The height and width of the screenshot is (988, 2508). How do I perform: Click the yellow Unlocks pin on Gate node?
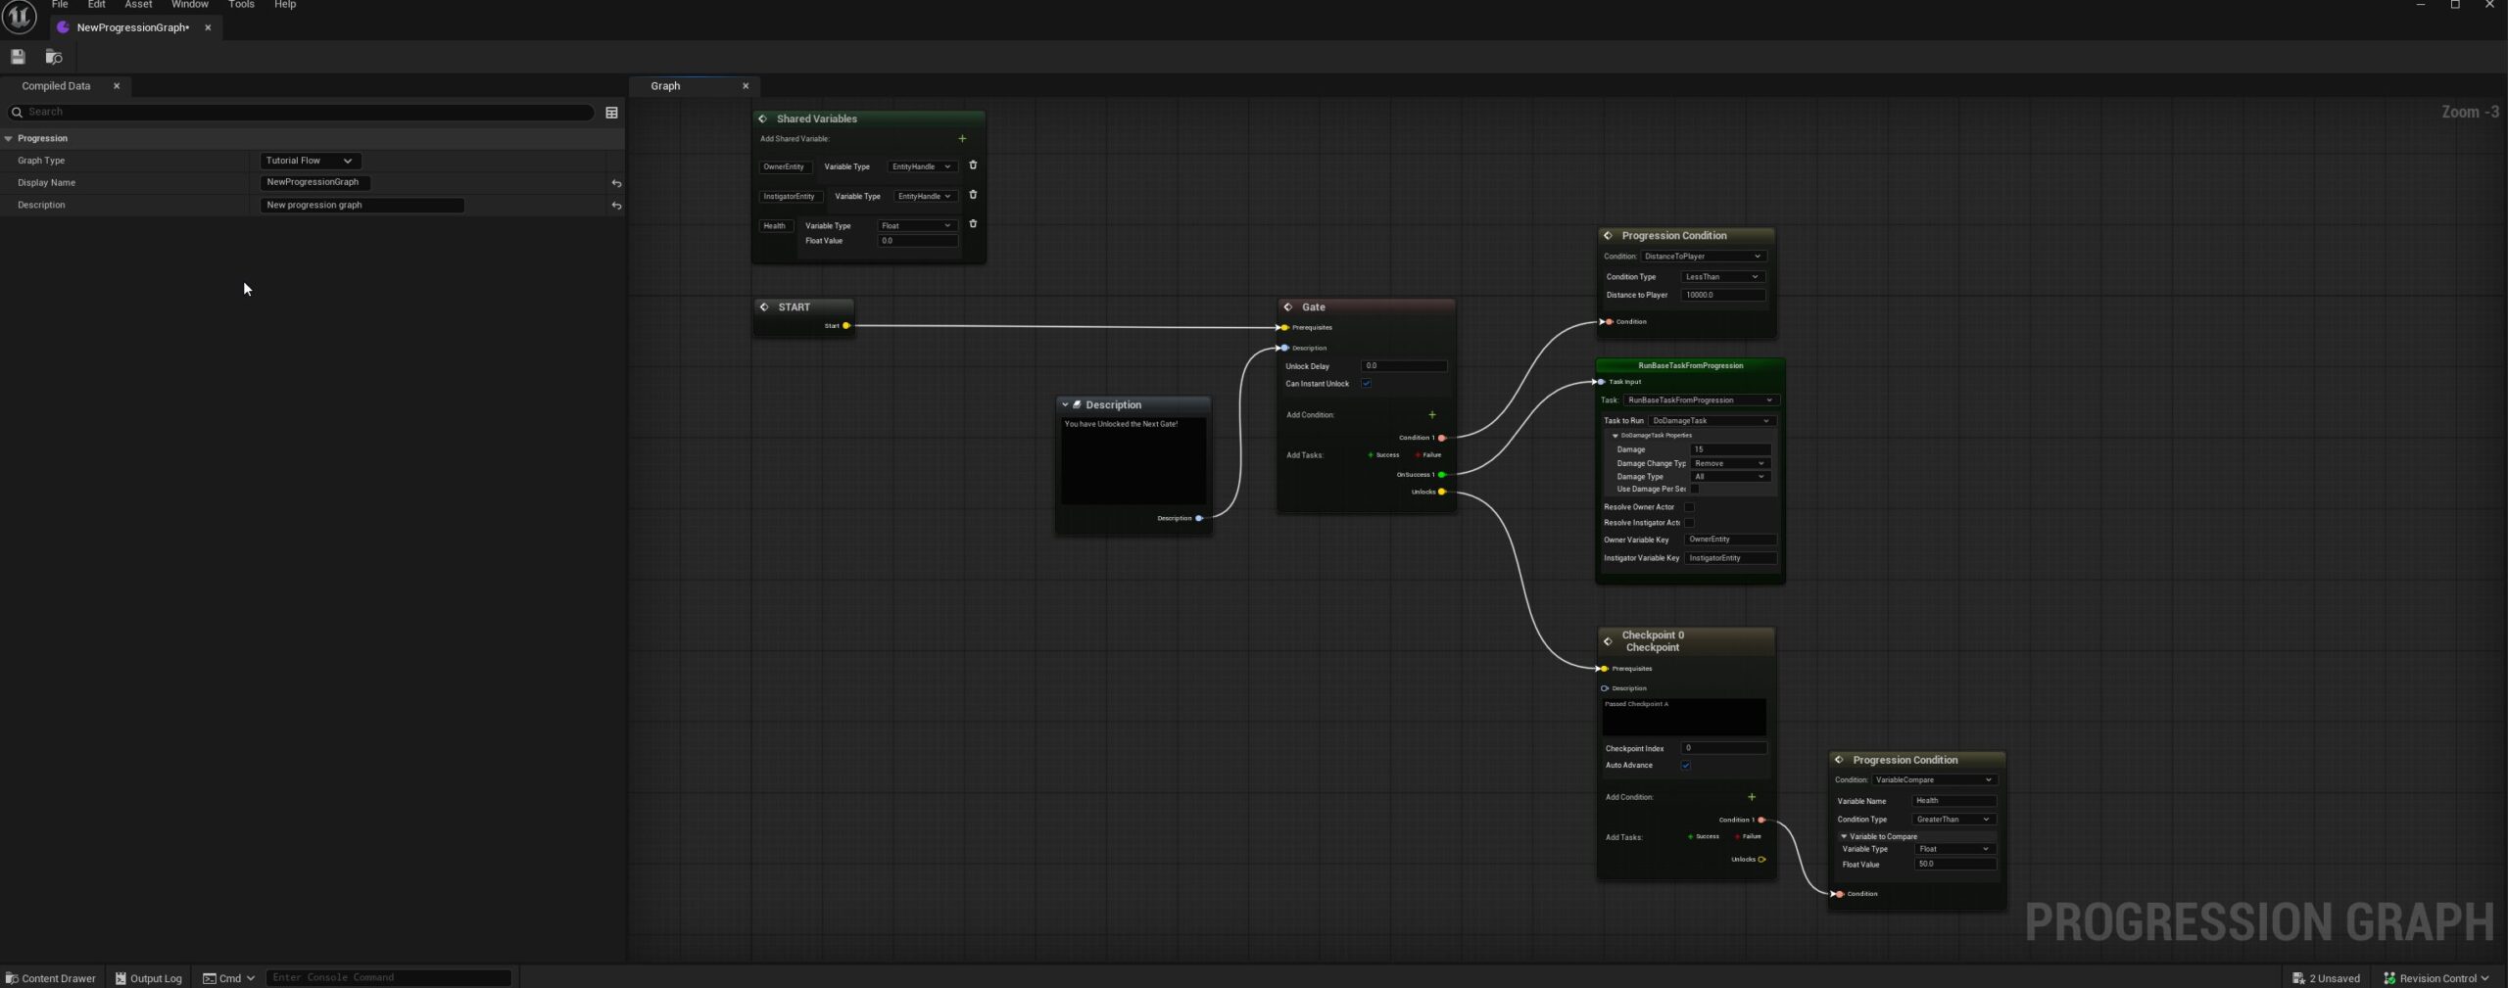pos(1442,492)
